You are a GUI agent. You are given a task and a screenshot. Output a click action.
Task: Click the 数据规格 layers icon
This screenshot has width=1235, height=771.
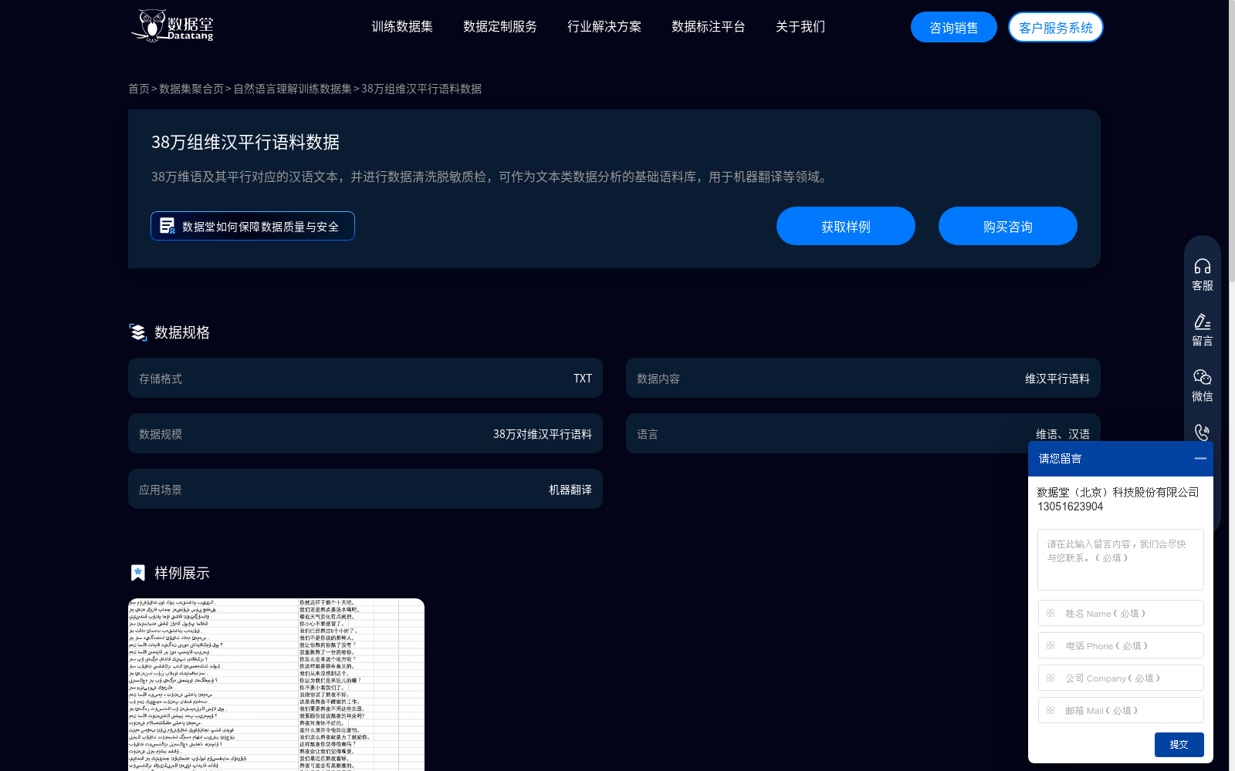coord(137,332)
